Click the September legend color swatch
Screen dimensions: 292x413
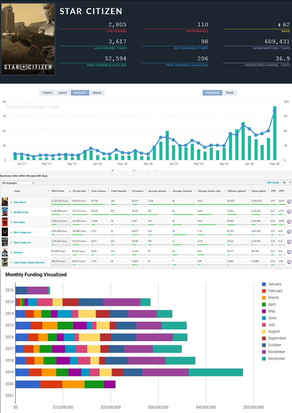pyautogui.click(x=264, y=338)
